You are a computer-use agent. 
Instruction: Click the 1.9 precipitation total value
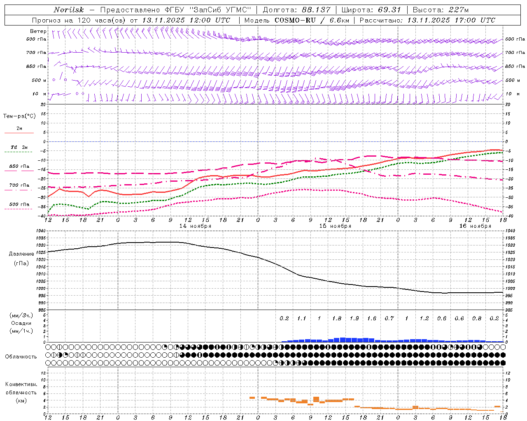354,318
